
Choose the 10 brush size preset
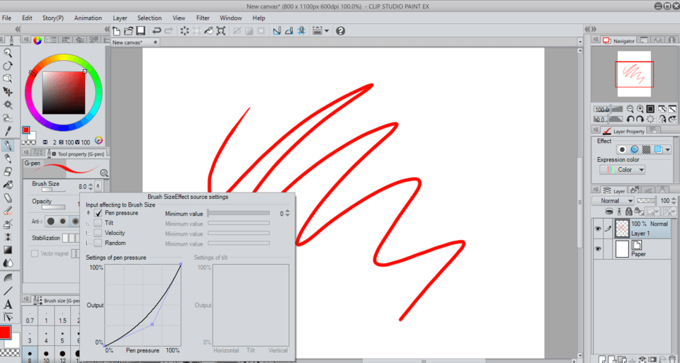47,359
